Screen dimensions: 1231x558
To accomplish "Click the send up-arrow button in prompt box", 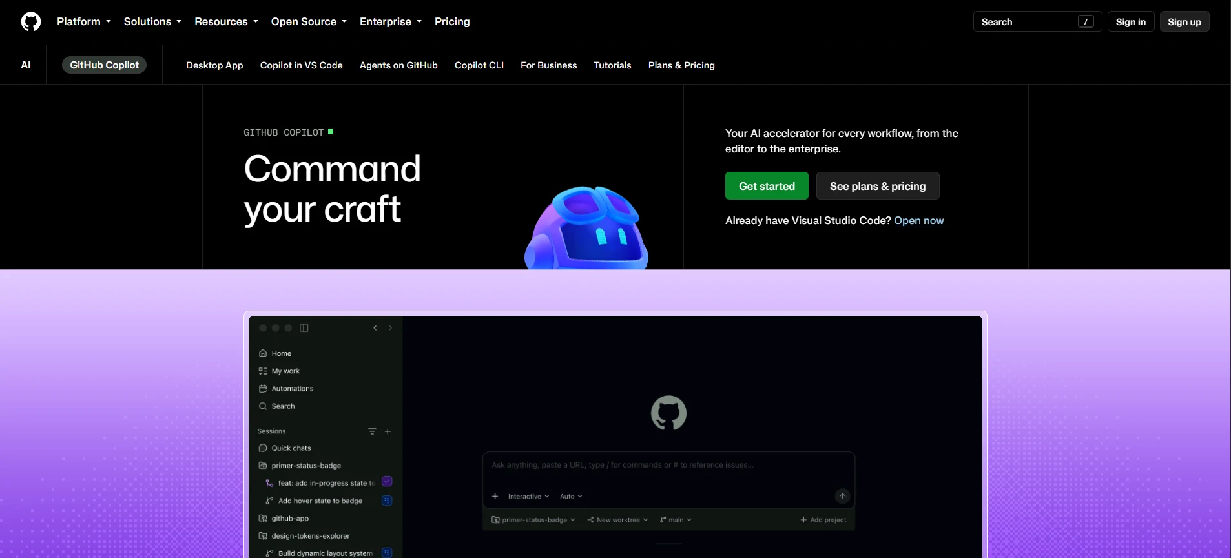I will [x=843, y=496].
